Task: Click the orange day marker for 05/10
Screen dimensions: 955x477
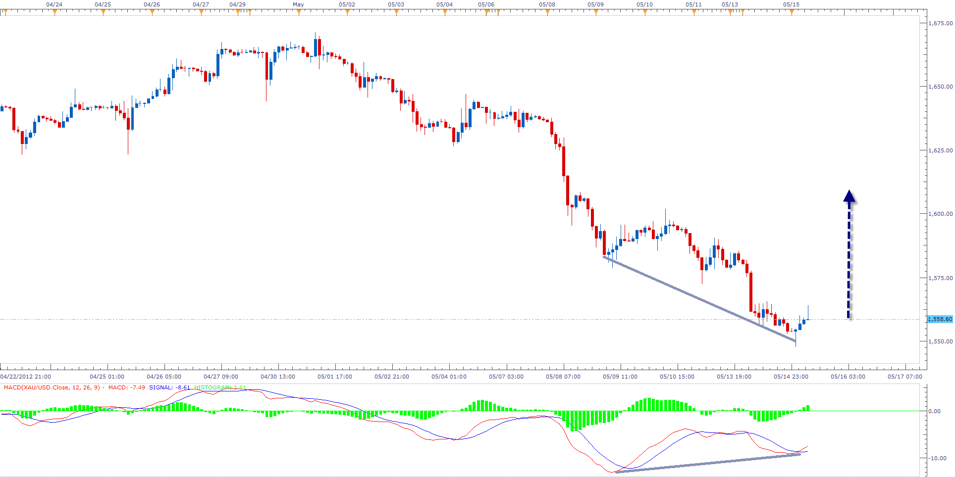Action: coord(645,12)
